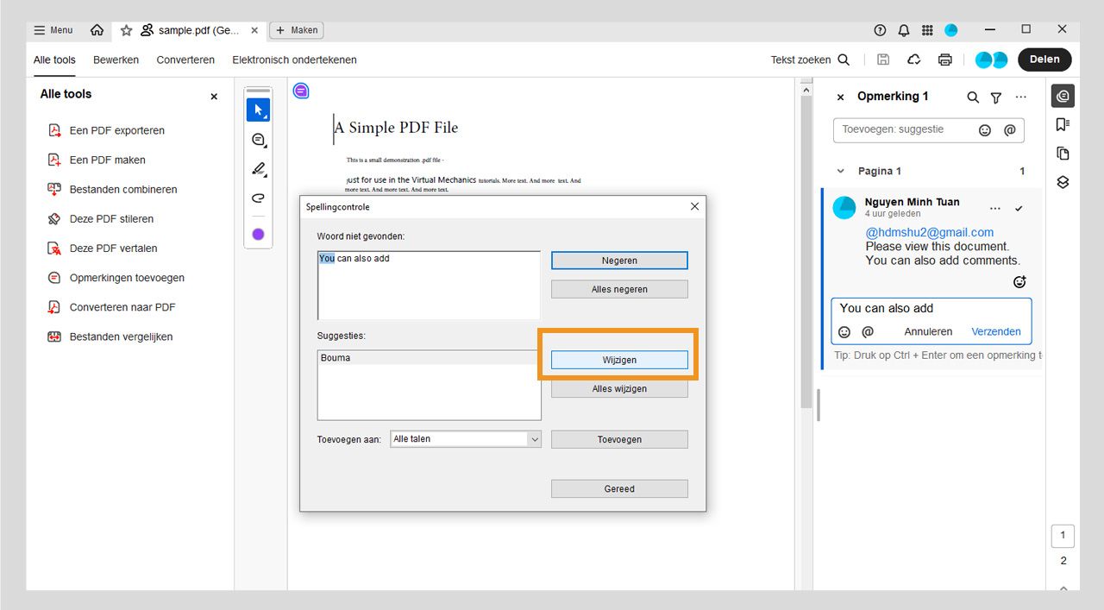Viewport: 1104px width, 610px height.
Task: Click the Toevoegen button in dialog
Action: pyautogui.click(x=619, y=439)
